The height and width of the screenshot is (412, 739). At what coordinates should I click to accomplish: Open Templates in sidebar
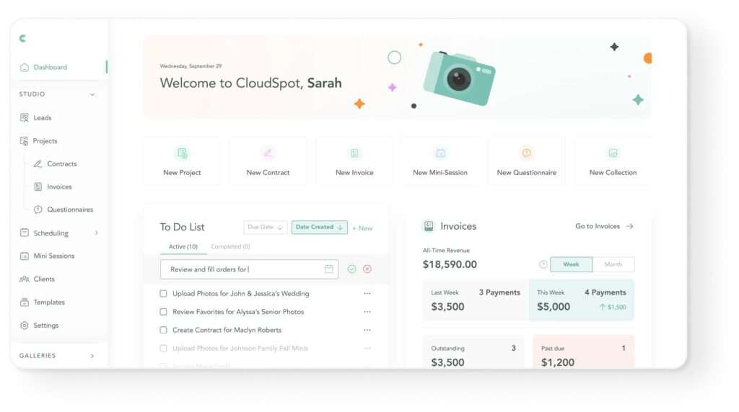tap(49, 302)
